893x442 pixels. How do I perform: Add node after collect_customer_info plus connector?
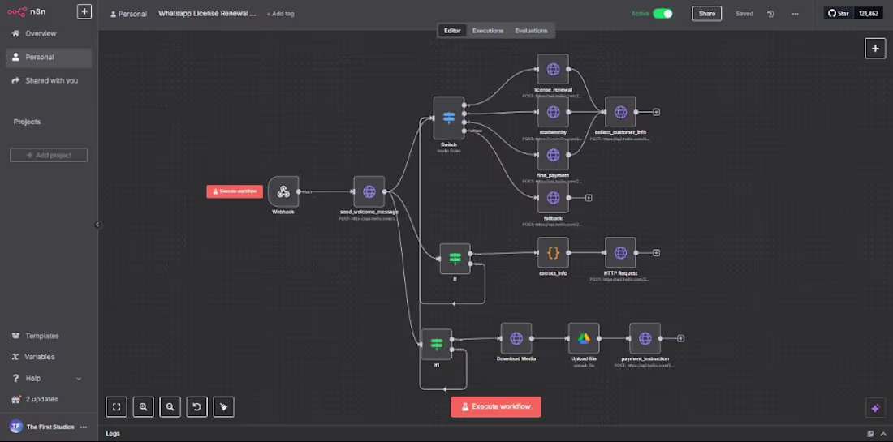[656, 112]
